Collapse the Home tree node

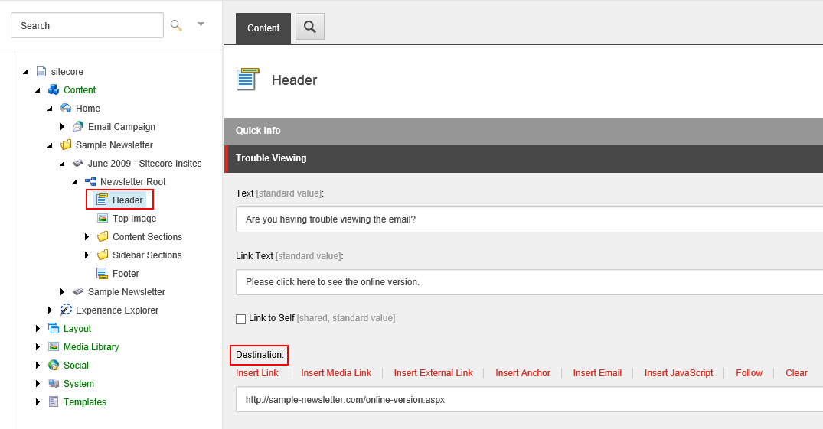[51, 109]
